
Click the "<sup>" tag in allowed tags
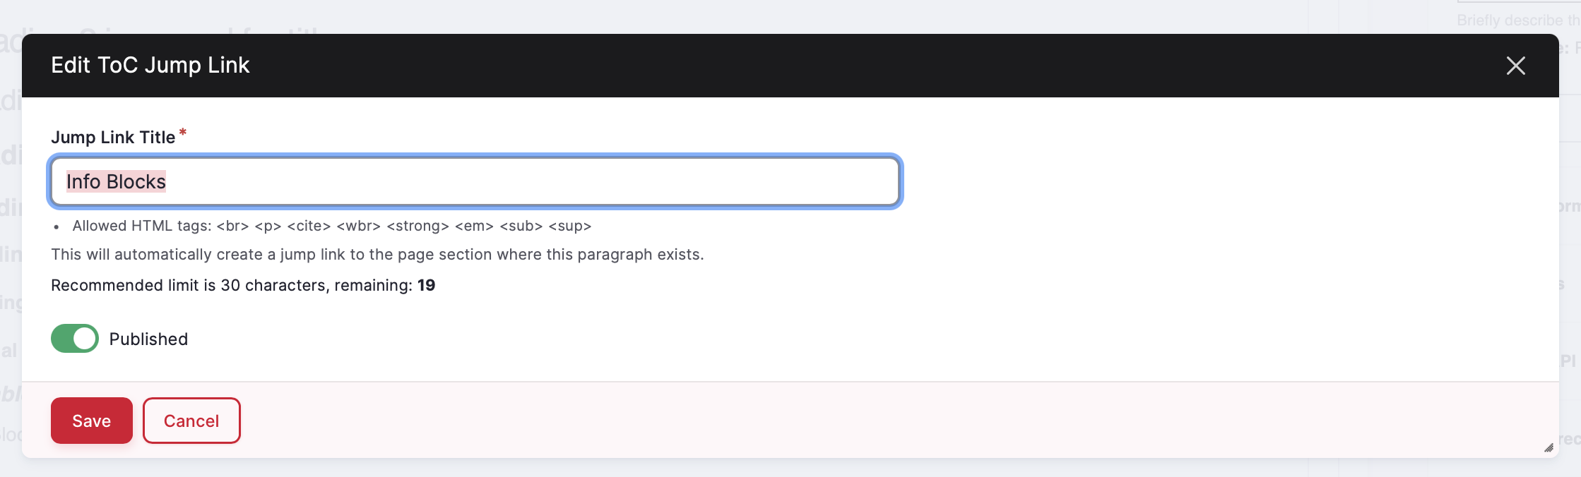[x=569, y=226]
